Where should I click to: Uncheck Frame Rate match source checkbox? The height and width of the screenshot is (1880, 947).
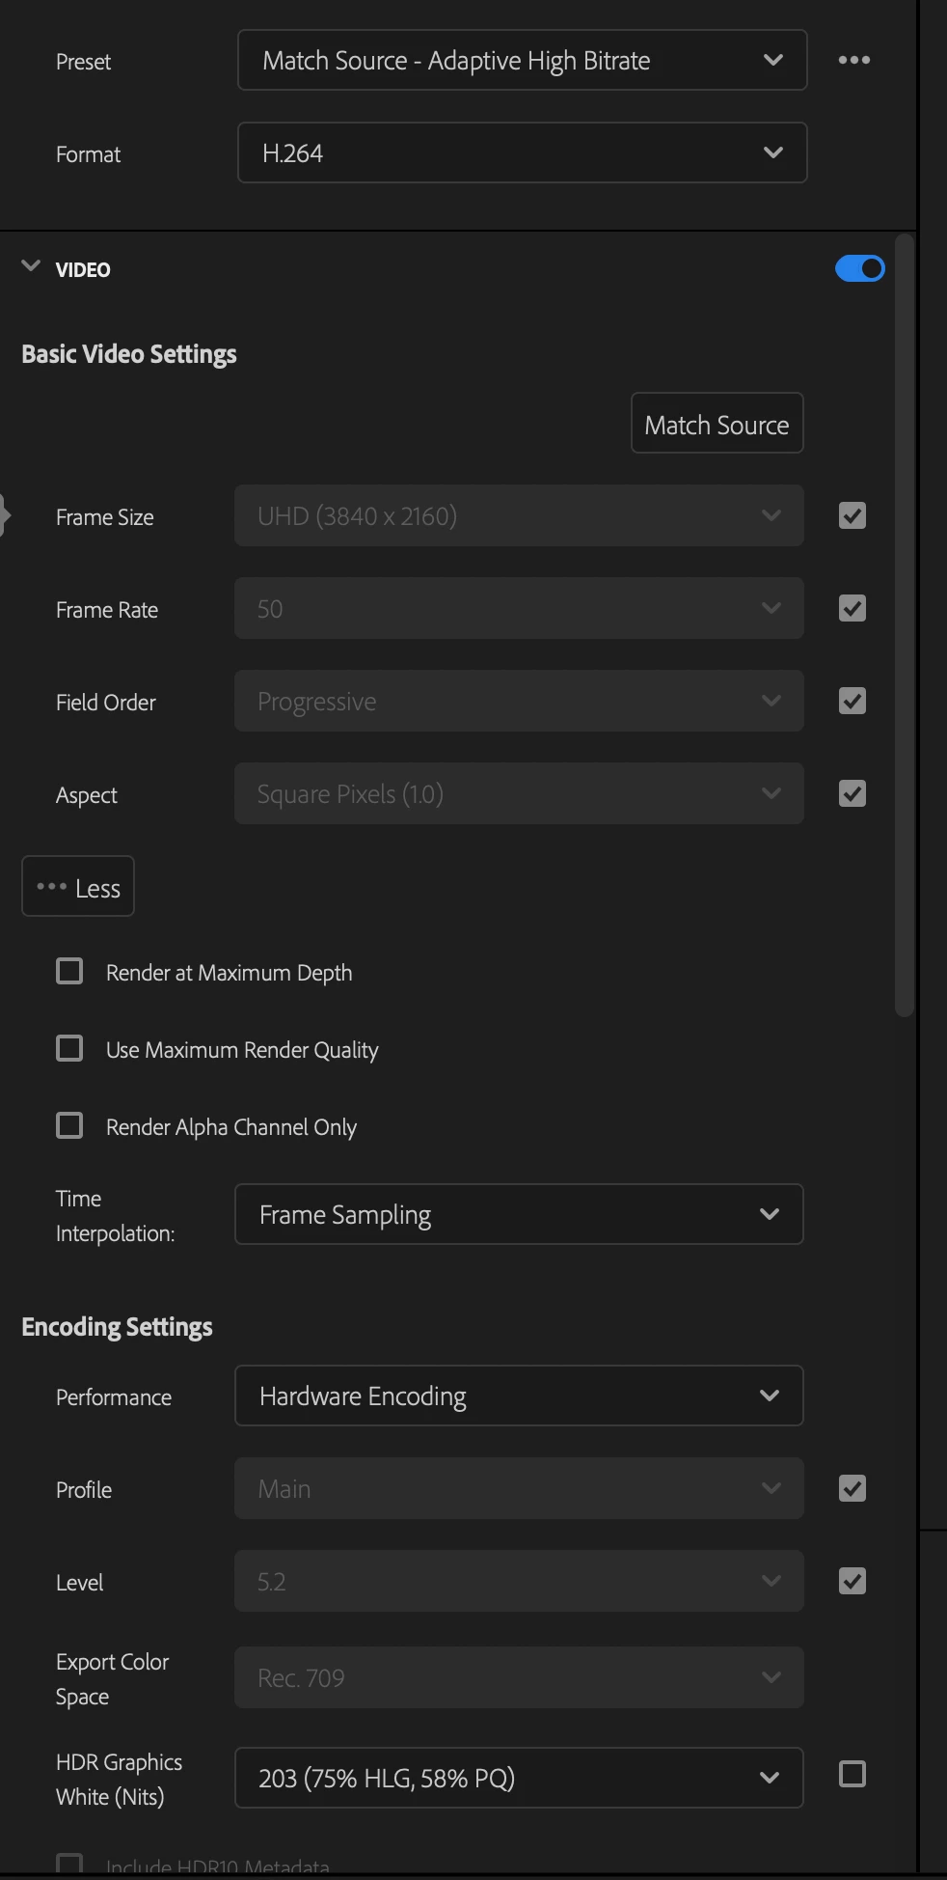852,608
